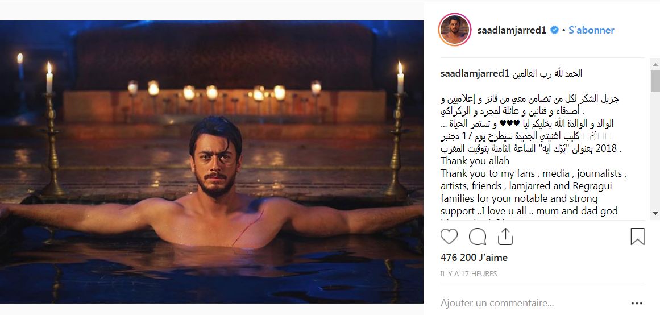The width and height of the screenshot is (660, 315).
Task: Click the caption scrollbar up arrow
Action: click(655, 64)
